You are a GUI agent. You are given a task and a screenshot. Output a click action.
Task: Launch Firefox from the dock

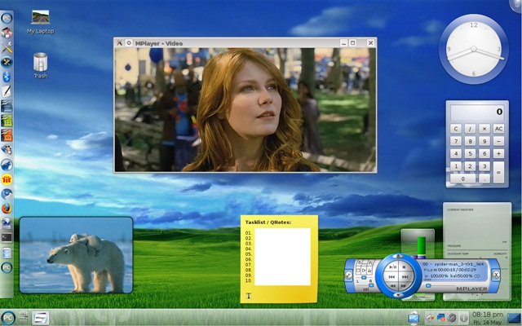(x=7, y=209)
